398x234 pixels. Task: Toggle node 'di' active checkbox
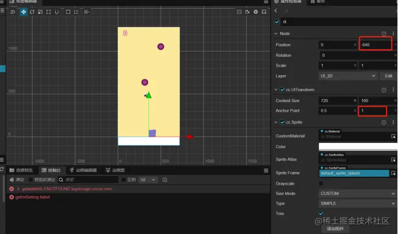point(277,22)
